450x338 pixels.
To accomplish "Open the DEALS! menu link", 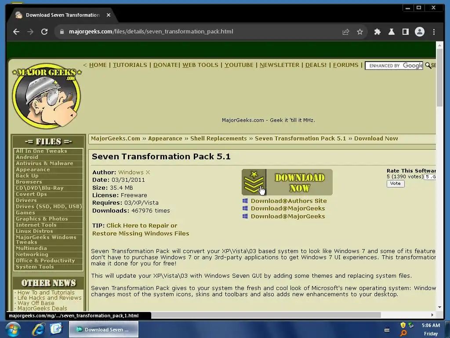I will 316,65.
